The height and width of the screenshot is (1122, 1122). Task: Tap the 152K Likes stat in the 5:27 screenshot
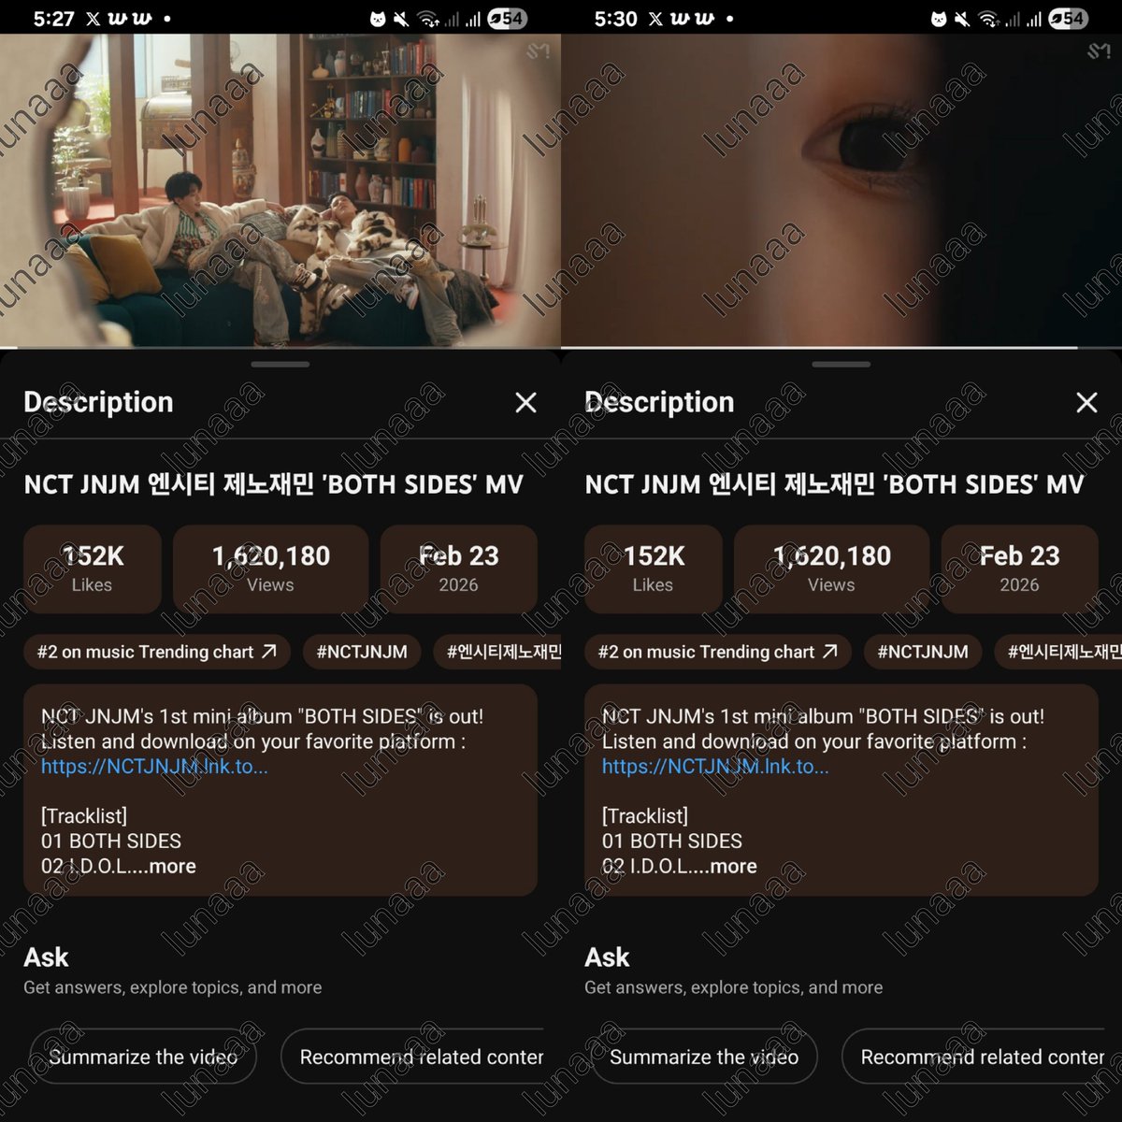pos(93,568)
